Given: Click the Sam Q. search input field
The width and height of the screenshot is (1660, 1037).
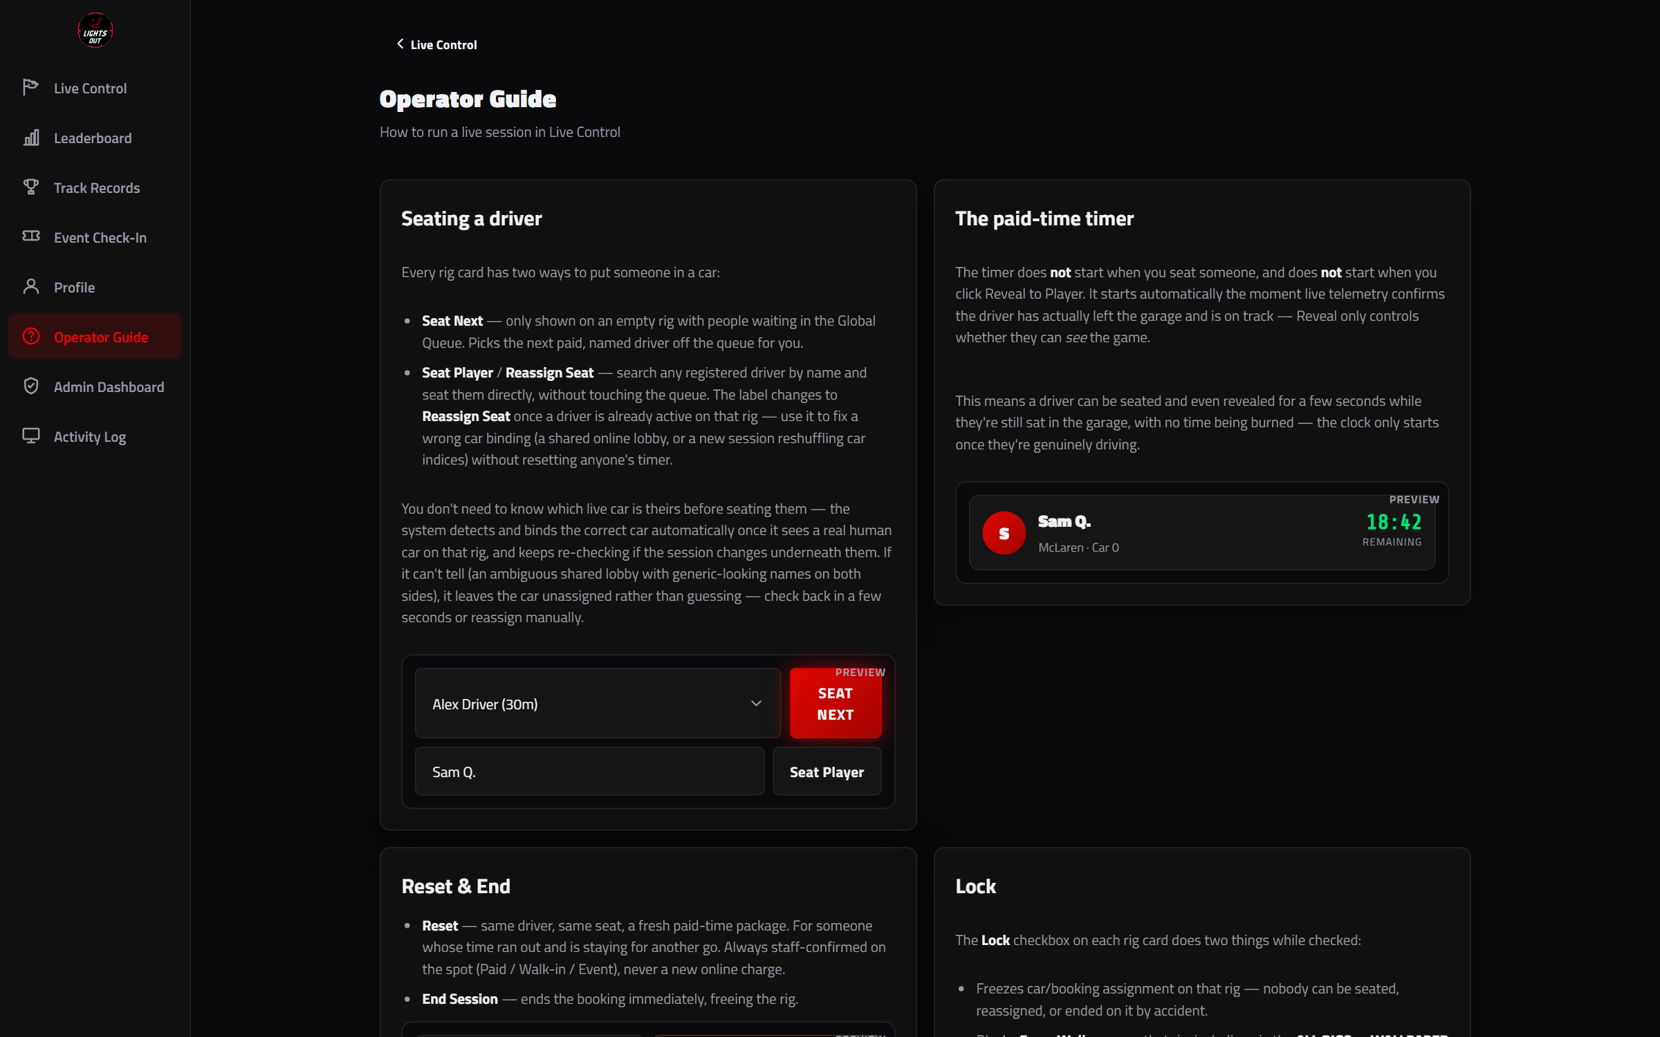Looking at the screenshot, I should tap(589, 772).
